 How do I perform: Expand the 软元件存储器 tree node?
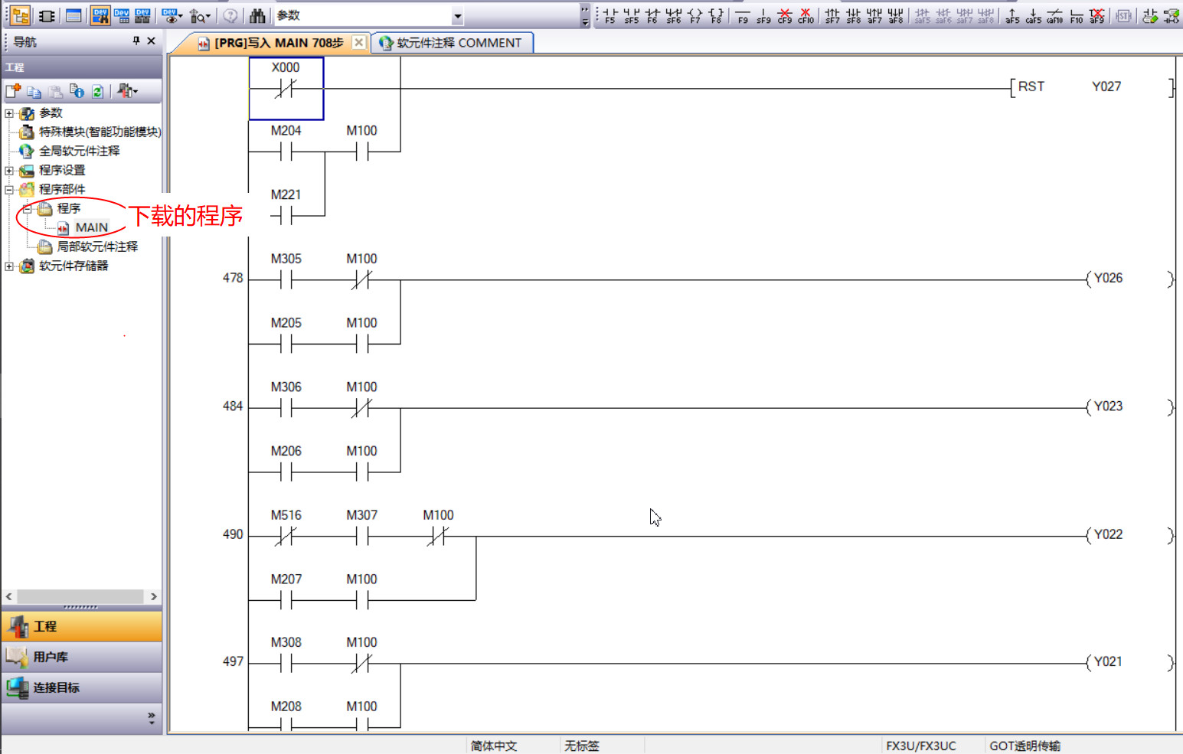click(9, 266)
